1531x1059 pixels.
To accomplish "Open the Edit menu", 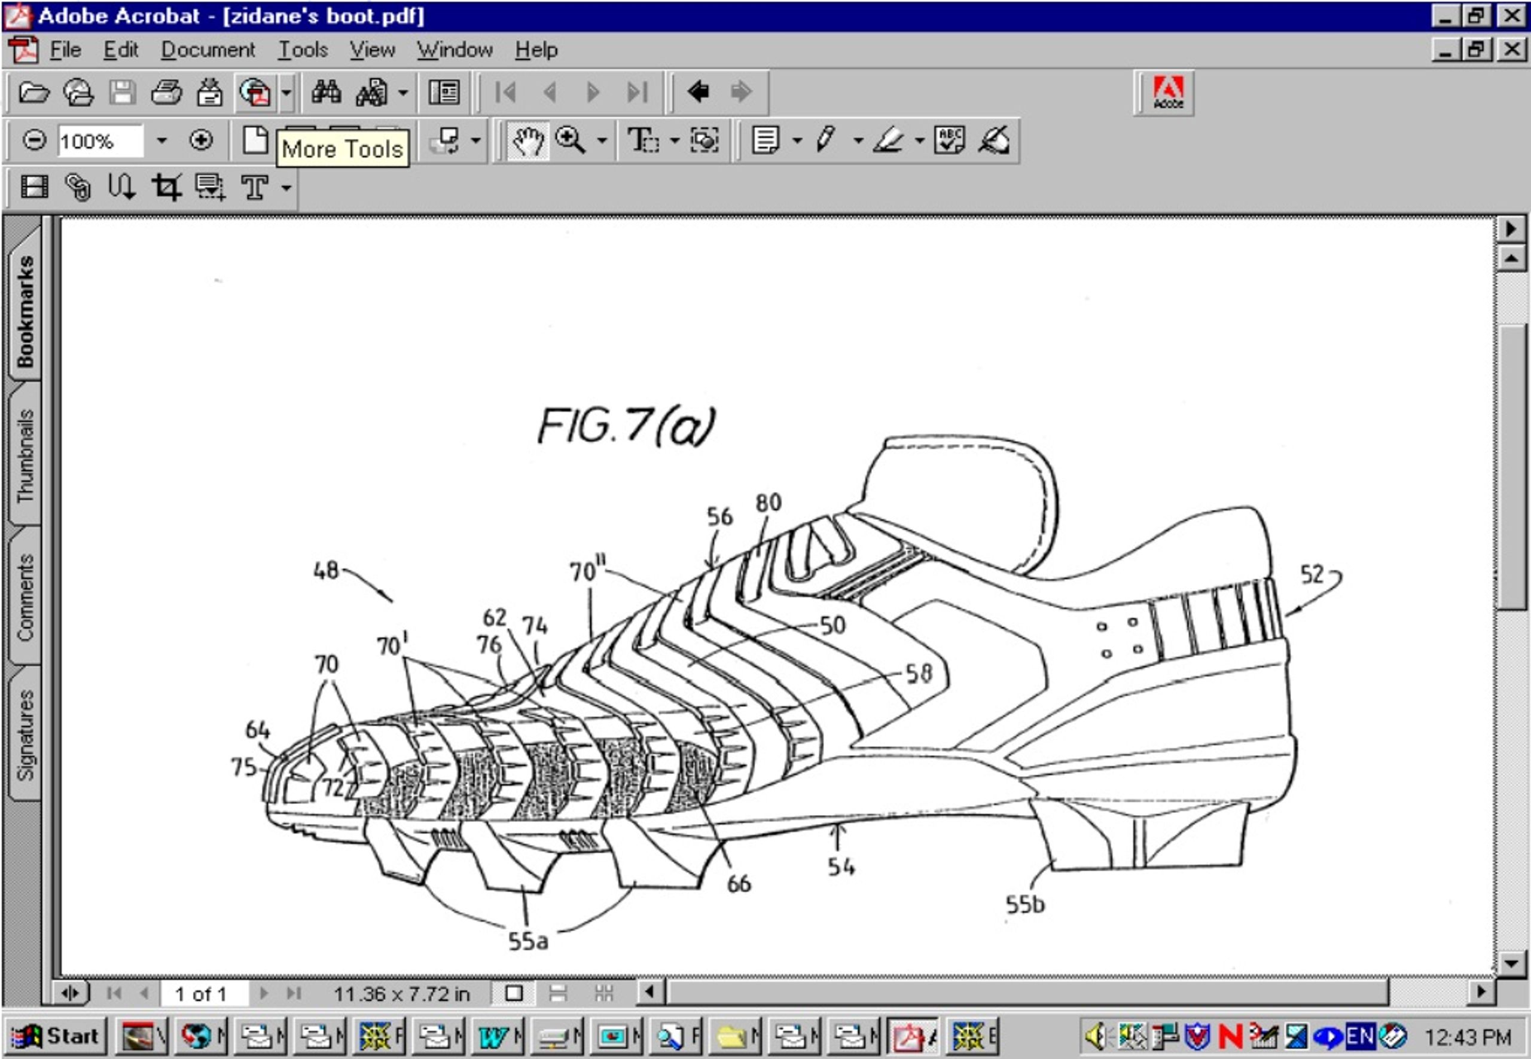I will [120, 50].
